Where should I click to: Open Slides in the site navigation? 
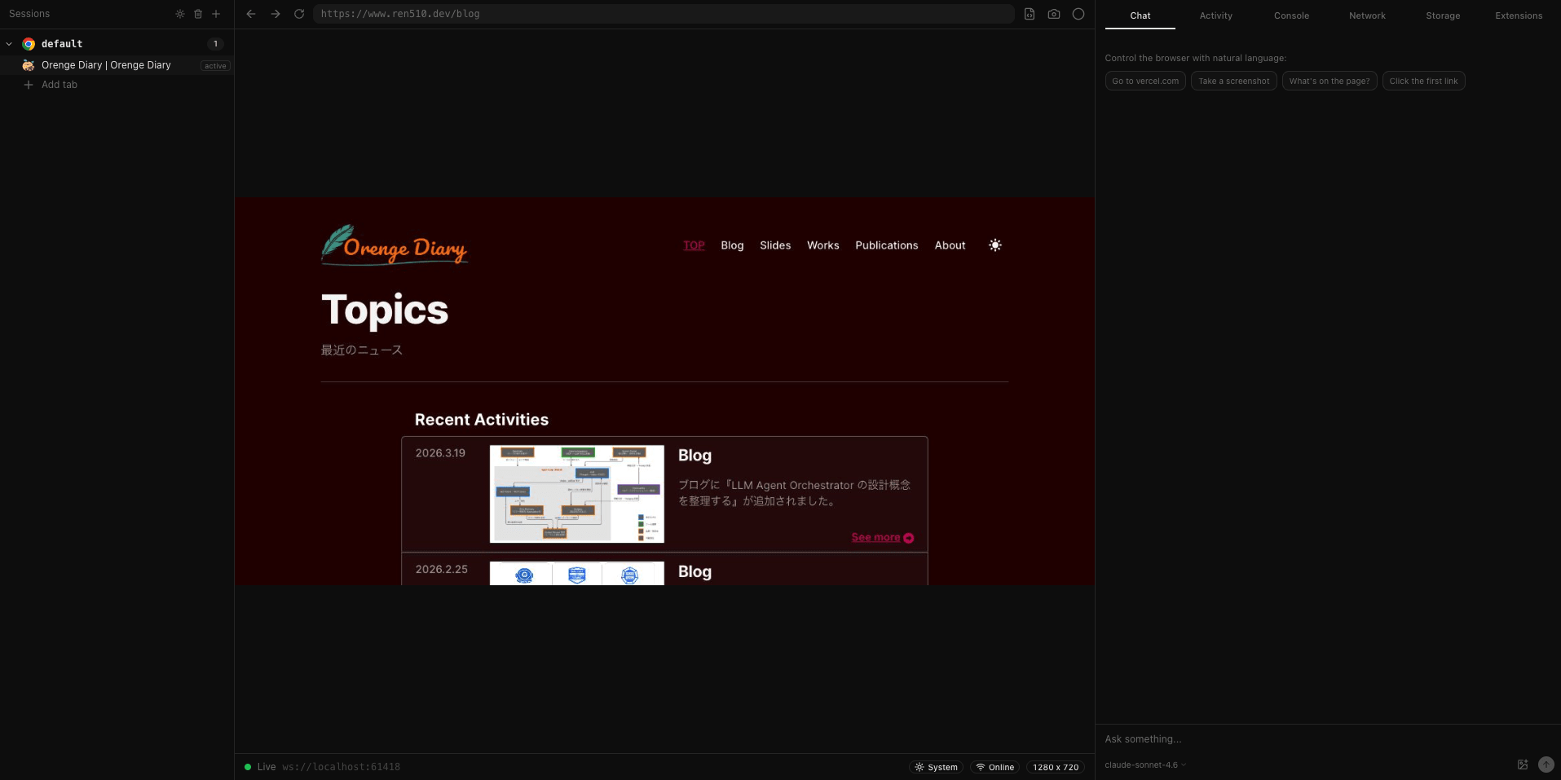tap(775, 245)
